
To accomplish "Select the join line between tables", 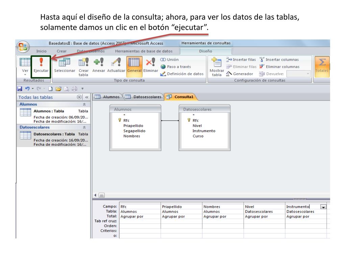I will pos(170,121).
